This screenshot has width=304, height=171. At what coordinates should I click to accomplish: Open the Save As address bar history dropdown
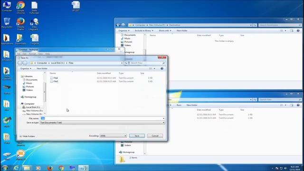tap(122, 63)
